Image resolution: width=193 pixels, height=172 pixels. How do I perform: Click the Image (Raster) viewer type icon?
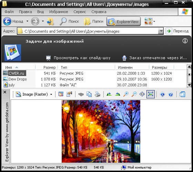point(18,94)
